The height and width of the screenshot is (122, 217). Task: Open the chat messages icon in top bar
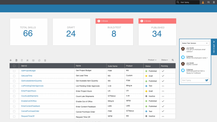click(208, 2)
